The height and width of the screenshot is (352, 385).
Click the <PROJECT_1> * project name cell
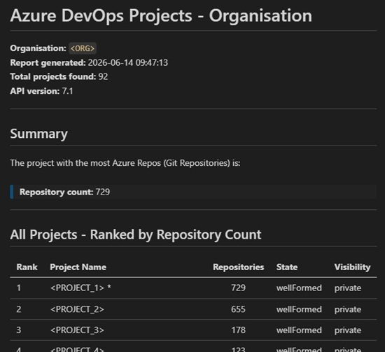(x=80, y=288)
